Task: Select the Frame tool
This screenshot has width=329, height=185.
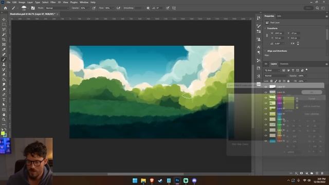Action: coord(4,45)
